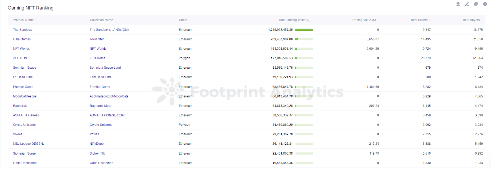Click the duplicate chart icon
The width and height of the screenshot is (491, 169).
[x=476, y=4]
